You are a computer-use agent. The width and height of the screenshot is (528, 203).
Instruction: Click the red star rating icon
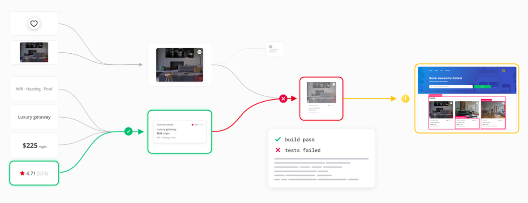(22, 173)
